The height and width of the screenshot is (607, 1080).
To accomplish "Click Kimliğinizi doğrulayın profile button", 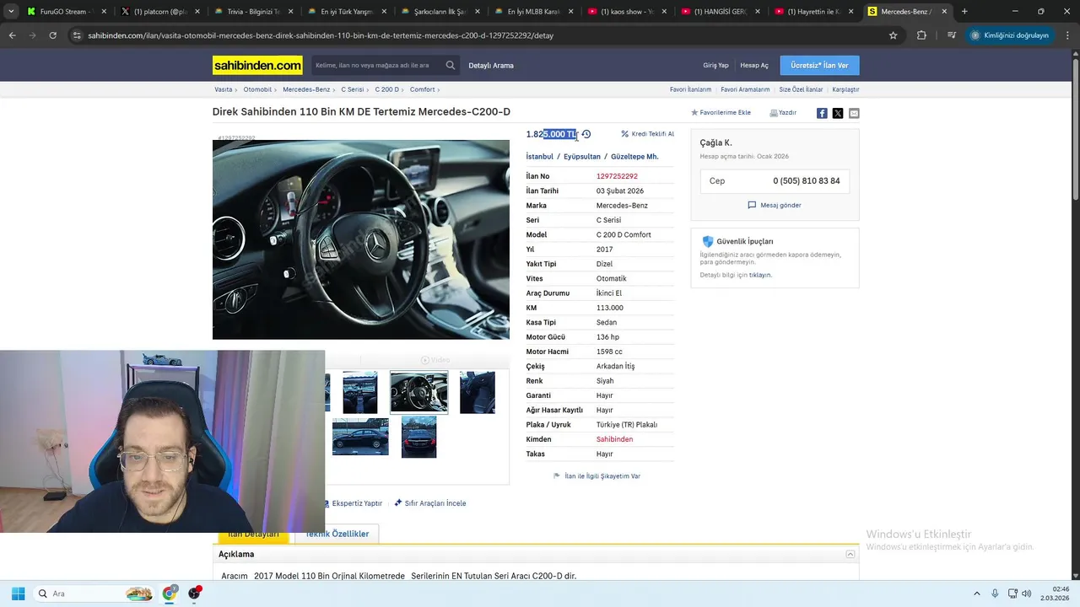I will (x=1011, y=35).
